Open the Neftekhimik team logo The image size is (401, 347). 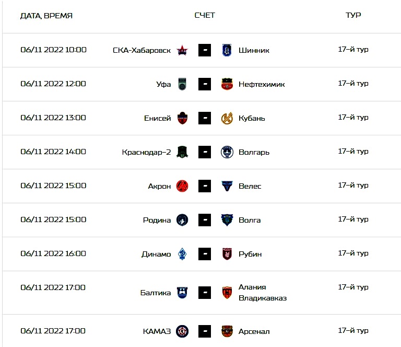pyautogui.click(x=227, y=84)
